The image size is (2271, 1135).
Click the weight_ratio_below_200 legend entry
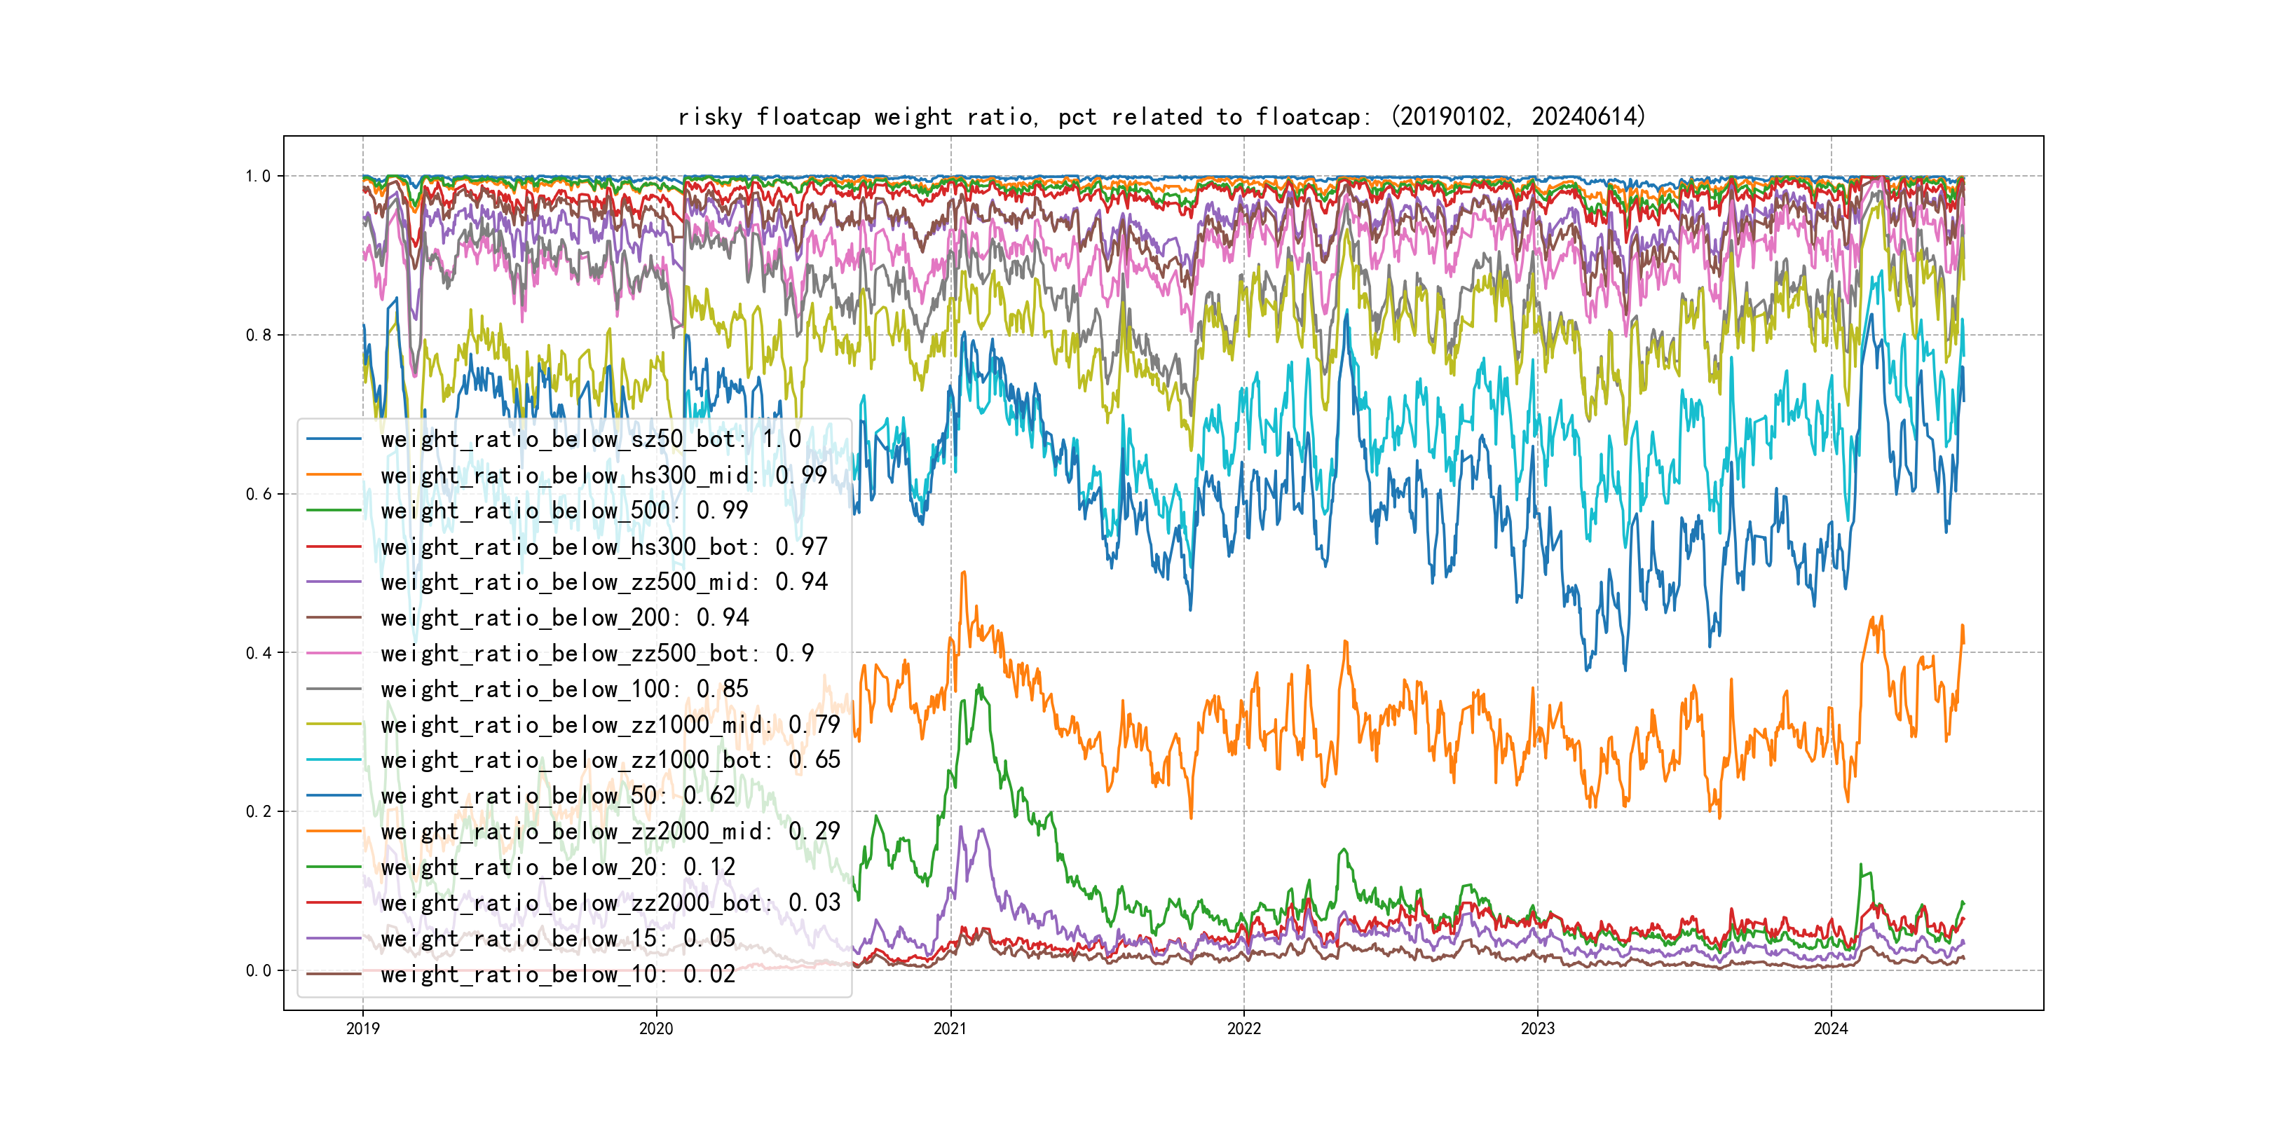[564, 618]
